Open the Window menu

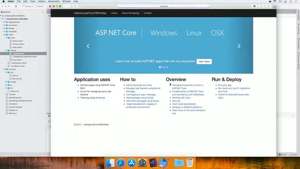coord(67,1)
